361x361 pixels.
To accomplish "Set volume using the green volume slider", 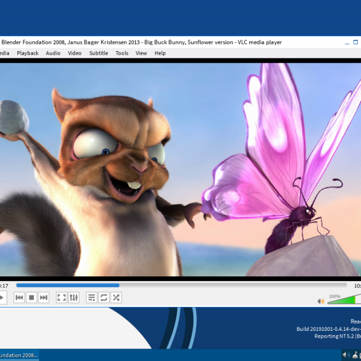I will pos(344,299).
